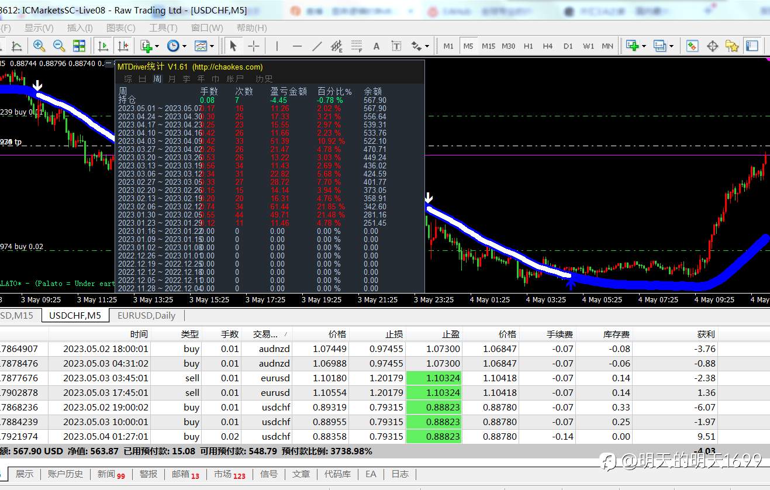Switch to the EURUSD,Daily chart tab
This screenshot has width=770, height=490.
click(x=146, y=316)
